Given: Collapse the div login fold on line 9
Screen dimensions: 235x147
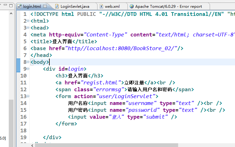Looking at the screenshot, I should 28,69.
